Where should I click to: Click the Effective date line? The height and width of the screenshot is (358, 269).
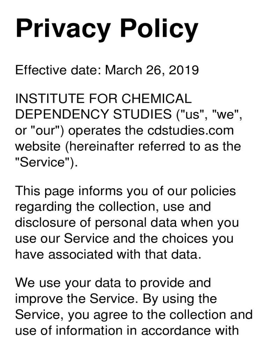coord(107,70)
